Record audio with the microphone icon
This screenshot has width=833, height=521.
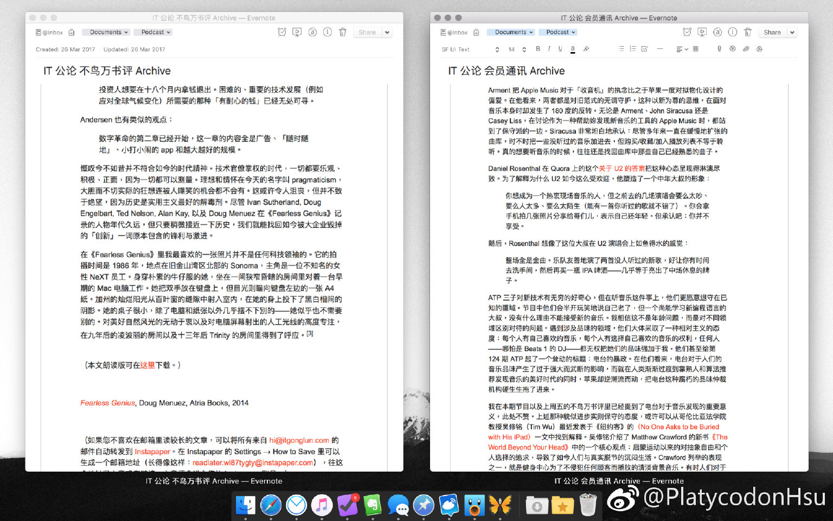click(x=719, y=49)
